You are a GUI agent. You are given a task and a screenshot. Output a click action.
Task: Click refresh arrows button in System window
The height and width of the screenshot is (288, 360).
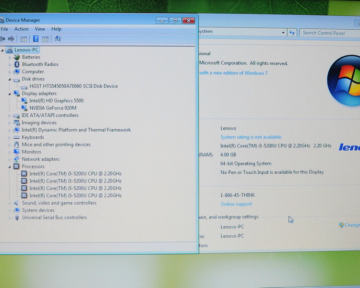(292, 33)
